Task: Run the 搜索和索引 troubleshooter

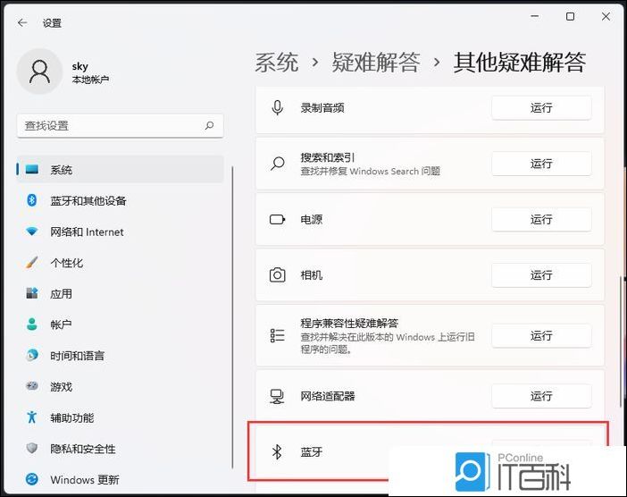Action: point(541,164)
